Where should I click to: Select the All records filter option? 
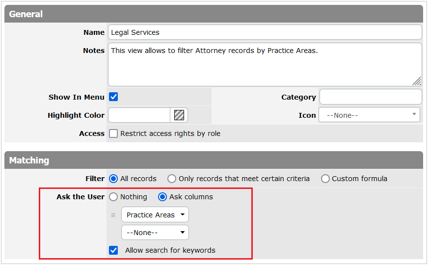(x=113, y=179)
